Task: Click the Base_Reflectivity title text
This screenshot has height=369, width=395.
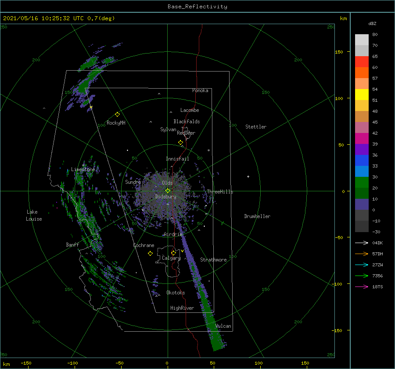Action: tap(197, 7)
